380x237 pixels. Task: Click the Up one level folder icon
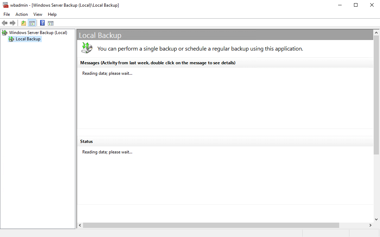point(24,23)
